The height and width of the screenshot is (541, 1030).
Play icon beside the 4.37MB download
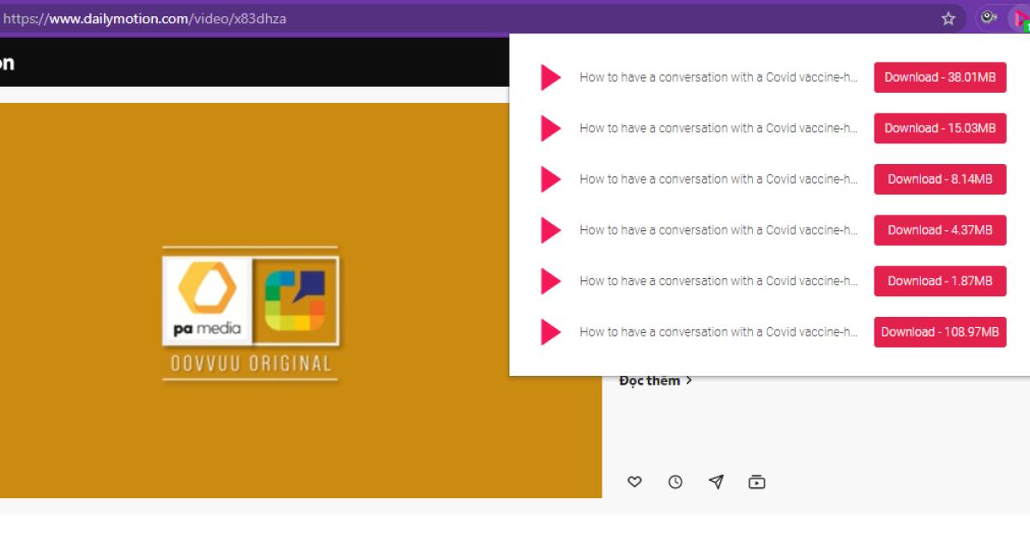tap(550, 230)
